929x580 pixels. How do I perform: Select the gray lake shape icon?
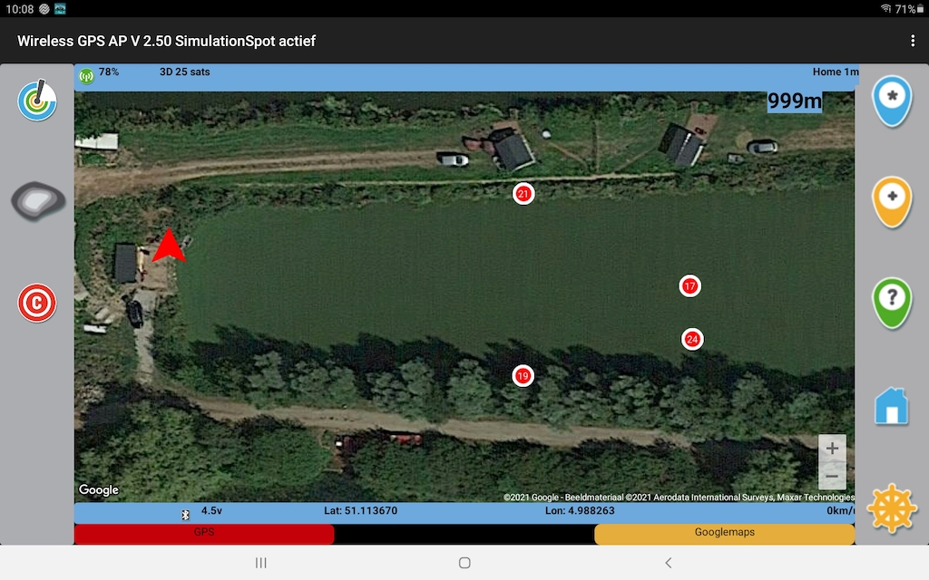[37, 200]
